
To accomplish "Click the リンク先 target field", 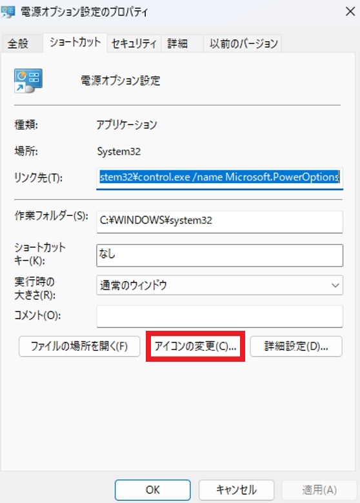I will click(220, 178).
